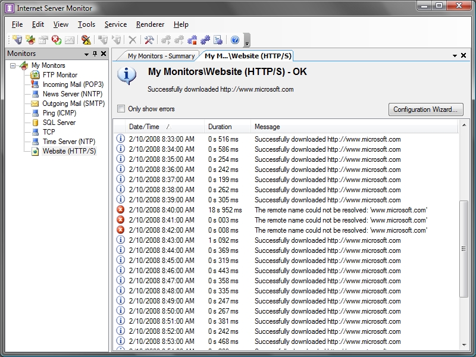Pin the Monitors panel with pushpin icon
The height and width of the screenshot is (357, 476).
[x=95, y=54]
